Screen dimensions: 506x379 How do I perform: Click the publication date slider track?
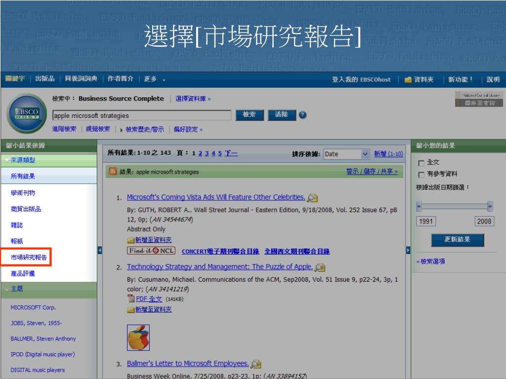coord(455,206)
